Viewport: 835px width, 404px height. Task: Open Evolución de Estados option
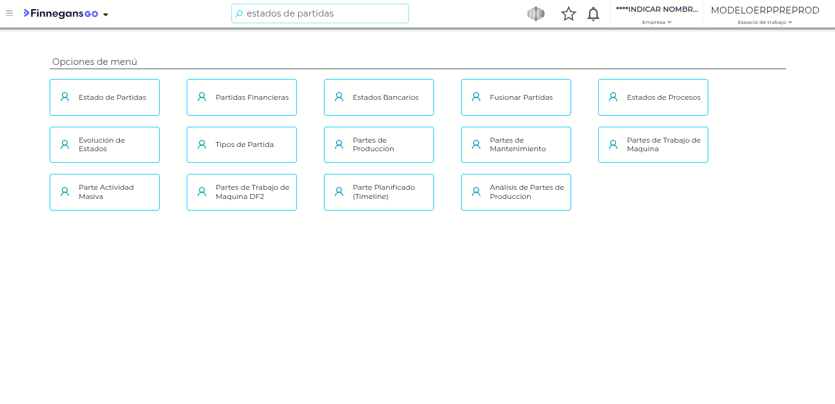tap(105, 145)
